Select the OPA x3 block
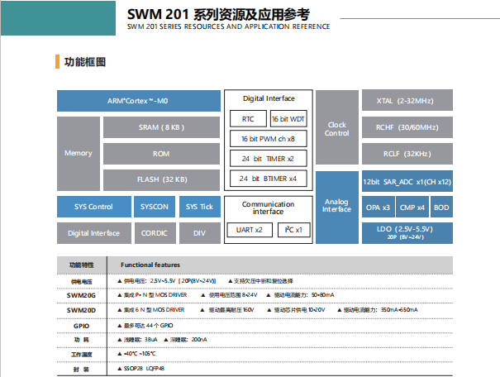This screenshot has width=500, height=377. [379, 207]
